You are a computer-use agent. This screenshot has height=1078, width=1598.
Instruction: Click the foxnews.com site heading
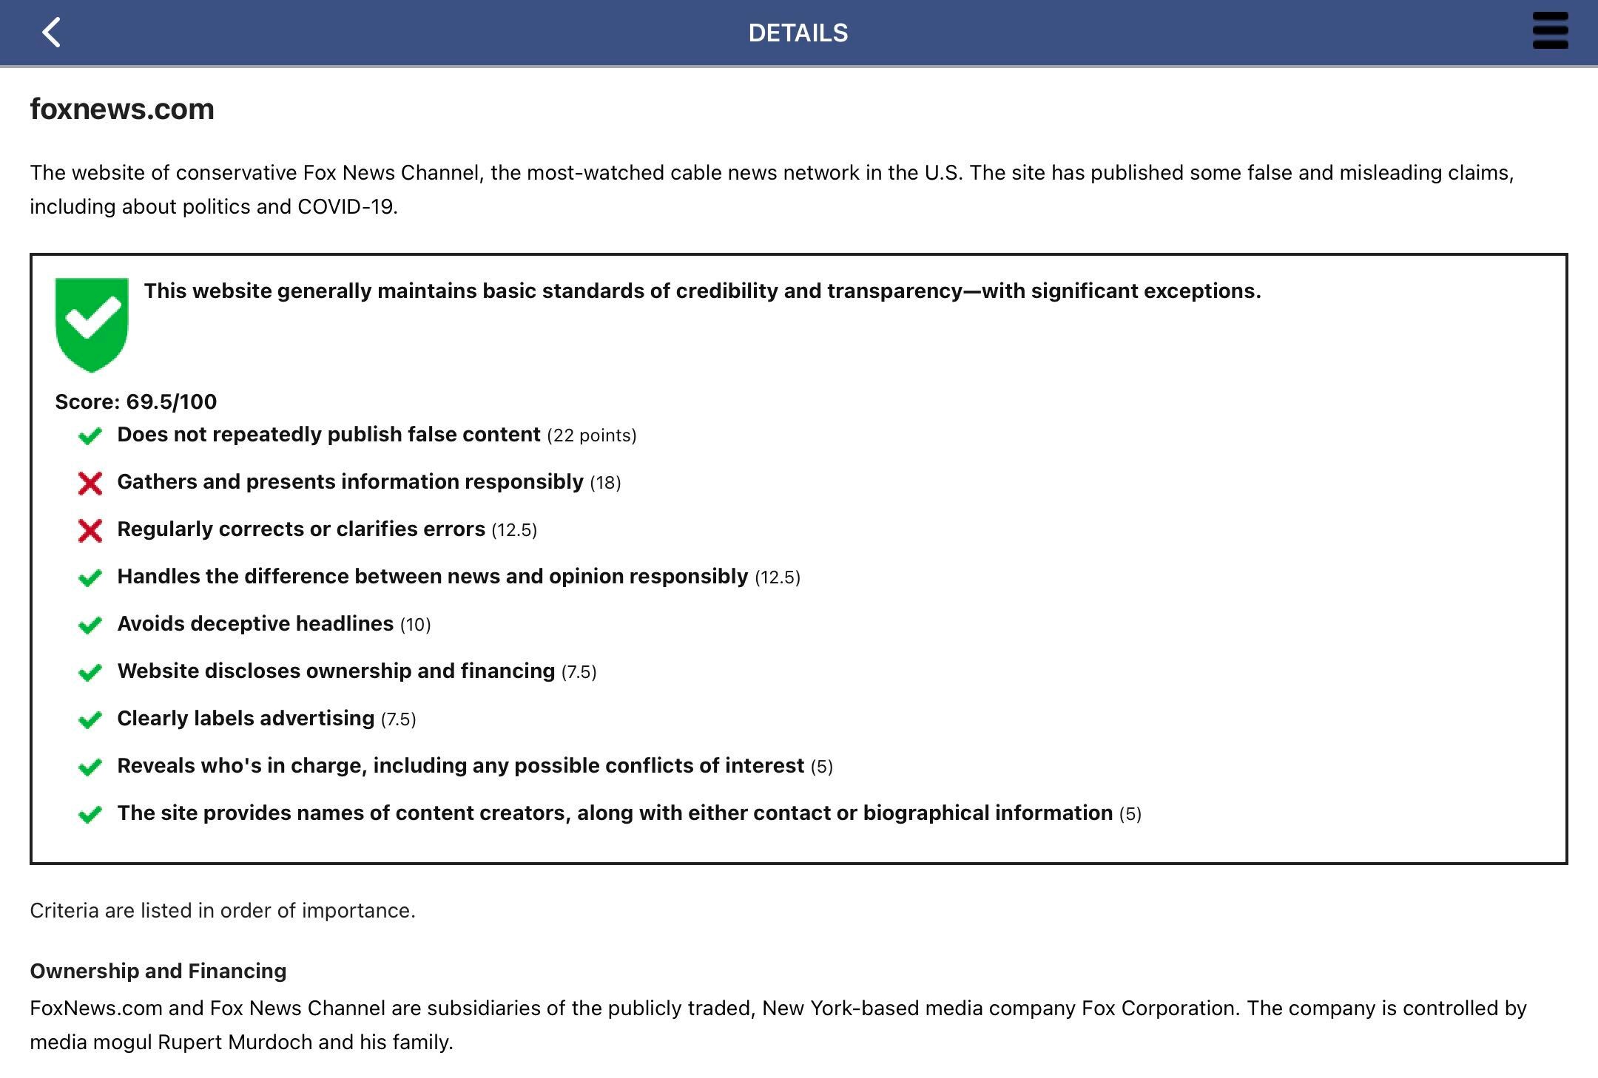point(122,109)
